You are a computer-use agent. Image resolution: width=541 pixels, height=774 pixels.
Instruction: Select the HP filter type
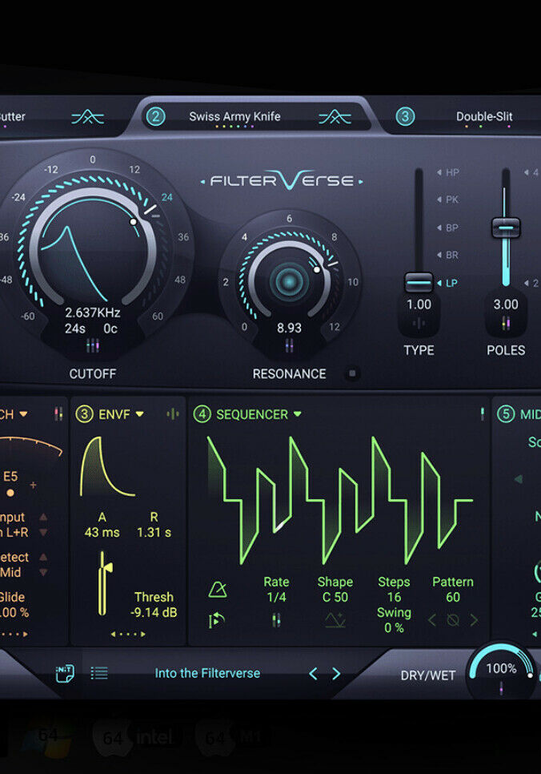tap(451, 172)
